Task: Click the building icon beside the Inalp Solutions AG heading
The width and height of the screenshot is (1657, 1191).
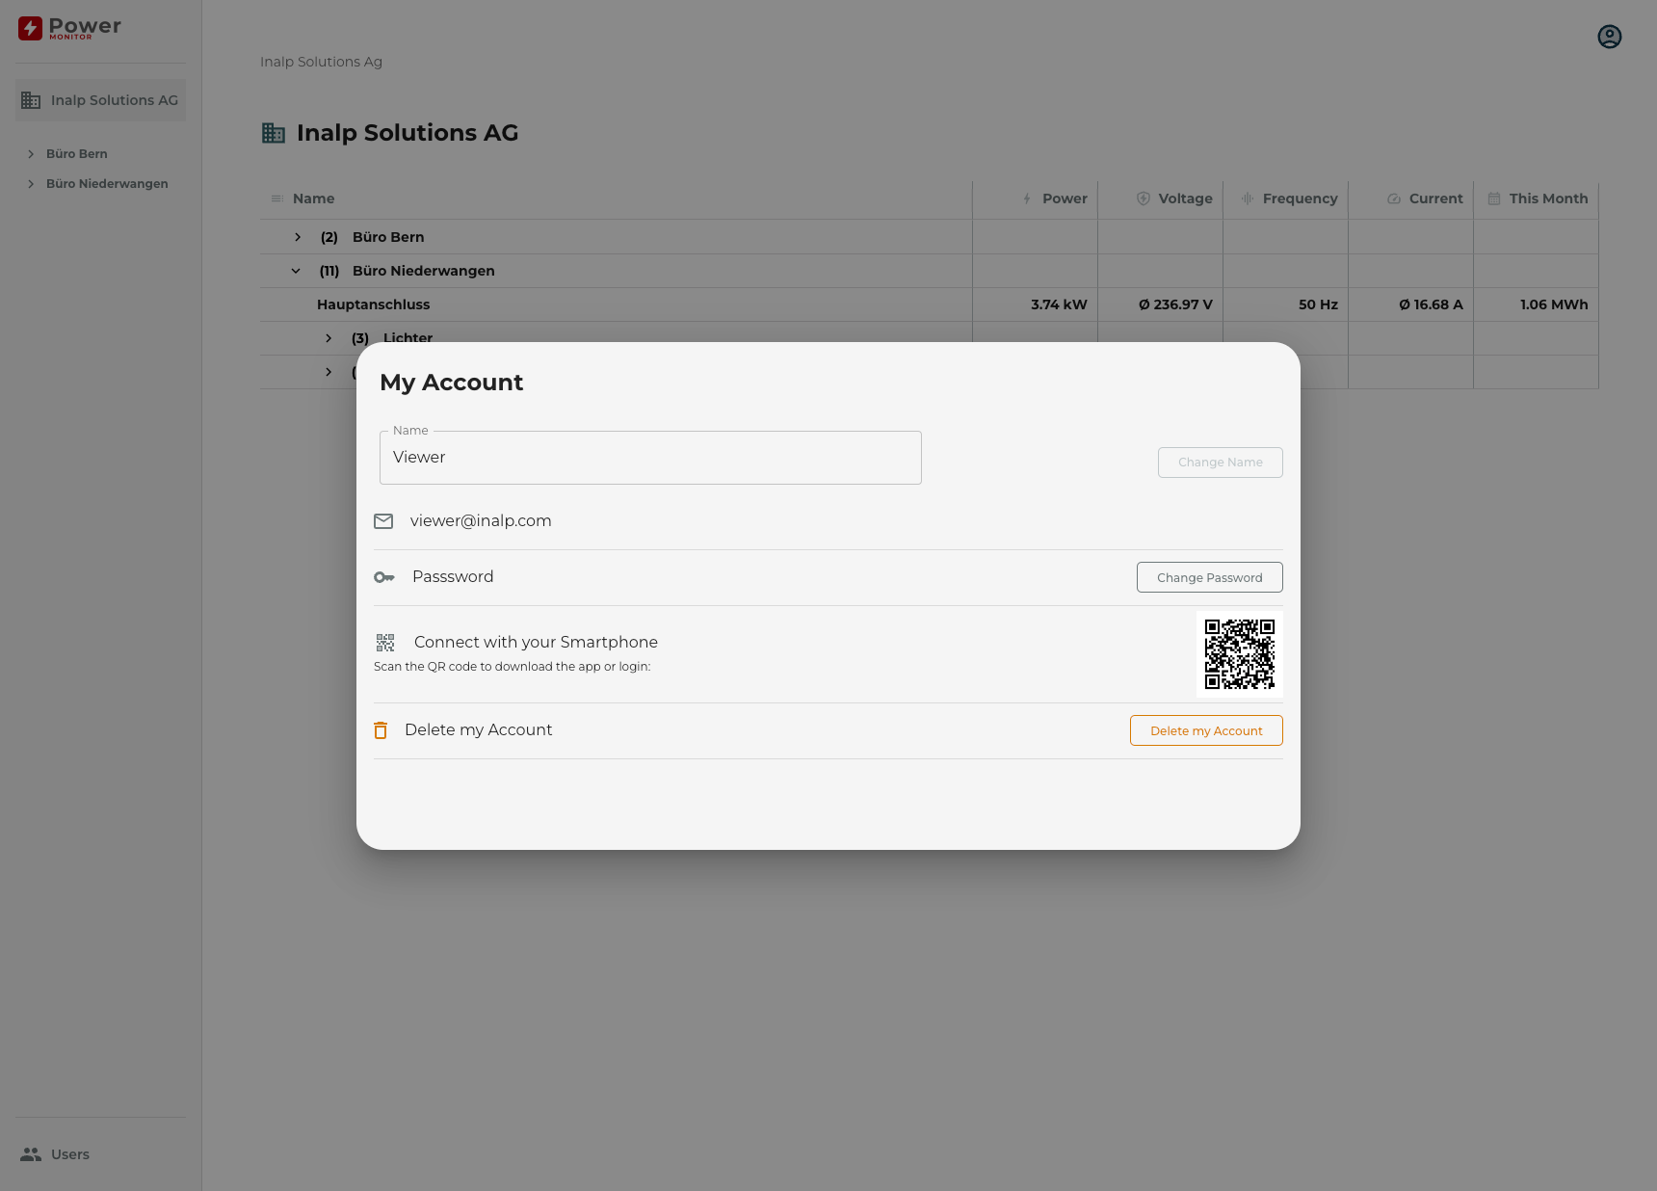Action: [274, 133]
